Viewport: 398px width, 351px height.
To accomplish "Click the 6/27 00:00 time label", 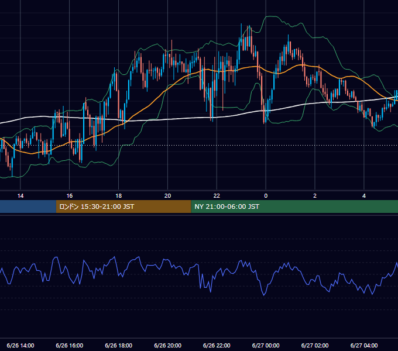I will pyautogui.click(x=266, y=345).
